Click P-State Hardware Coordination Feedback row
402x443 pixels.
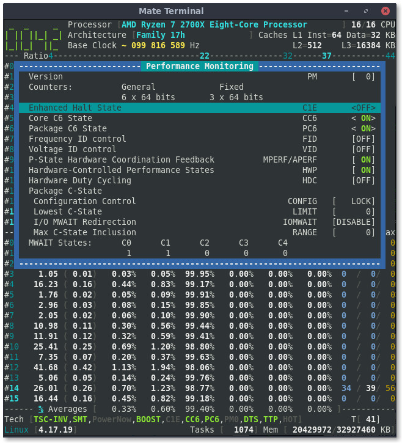point(199,159)
